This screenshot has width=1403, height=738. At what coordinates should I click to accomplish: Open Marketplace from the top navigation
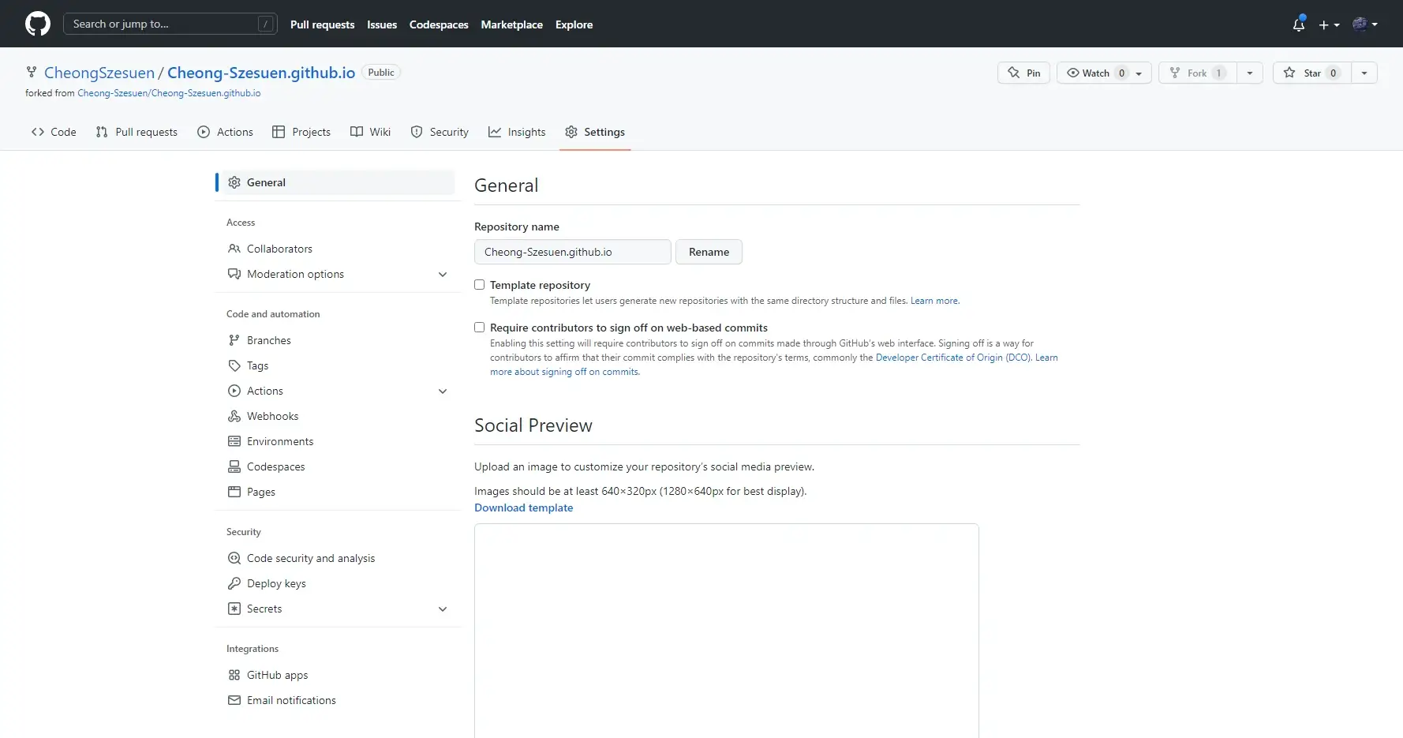511,24
